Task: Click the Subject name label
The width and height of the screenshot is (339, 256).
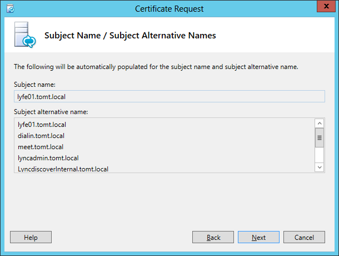Action: [x=34, y=85]
